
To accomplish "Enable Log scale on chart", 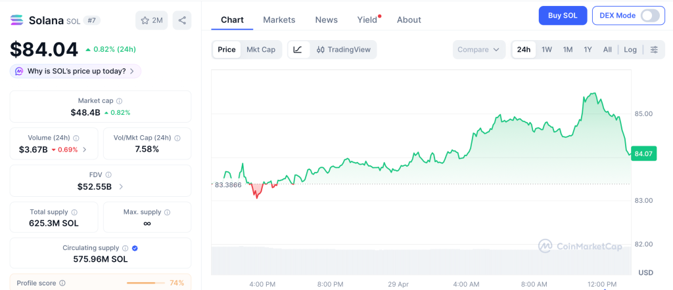I will tap(630, 50).
